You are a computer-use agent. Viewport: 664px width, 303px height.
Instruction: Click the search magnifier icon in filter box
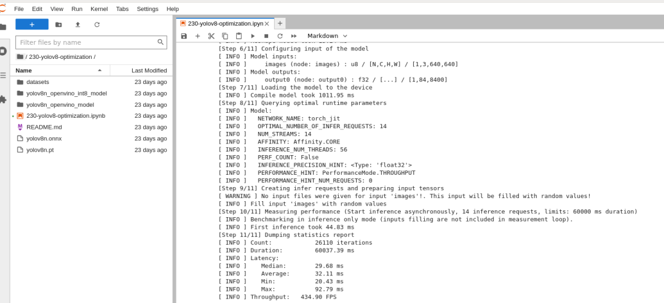click(x=160, y=42)
